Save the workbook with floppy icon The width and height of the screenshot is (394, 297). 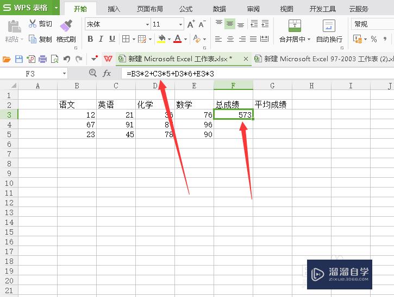click(x=19, y=59)
